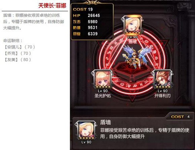Open Fina portrait in bottom skill panel
Viewport: 195px width, 150px height.
pyautogui.click(x=86, y=130)
